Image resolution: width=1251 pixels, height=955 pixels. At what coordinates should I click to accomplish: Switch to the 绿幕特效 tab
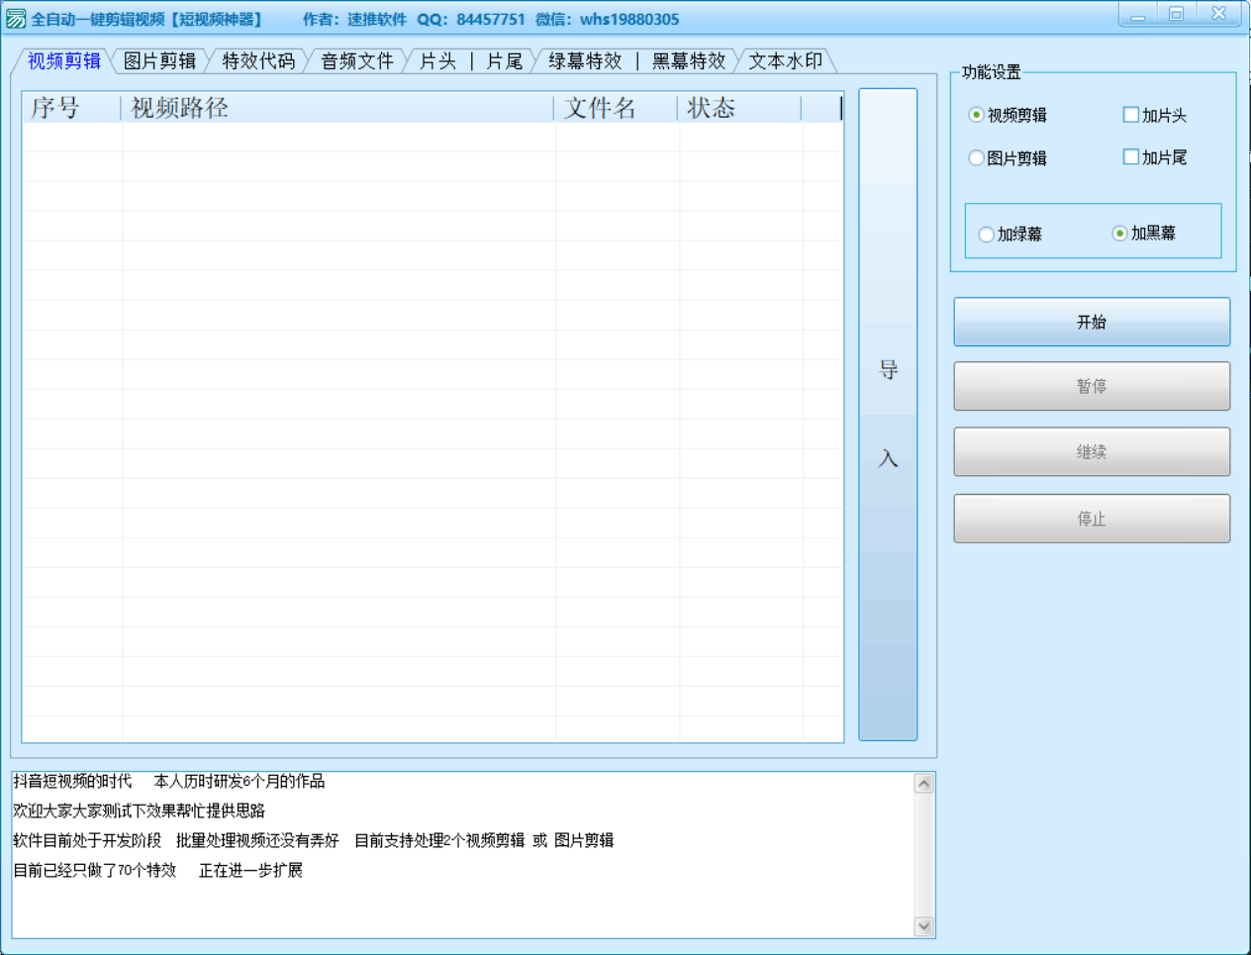coord(585,61)
